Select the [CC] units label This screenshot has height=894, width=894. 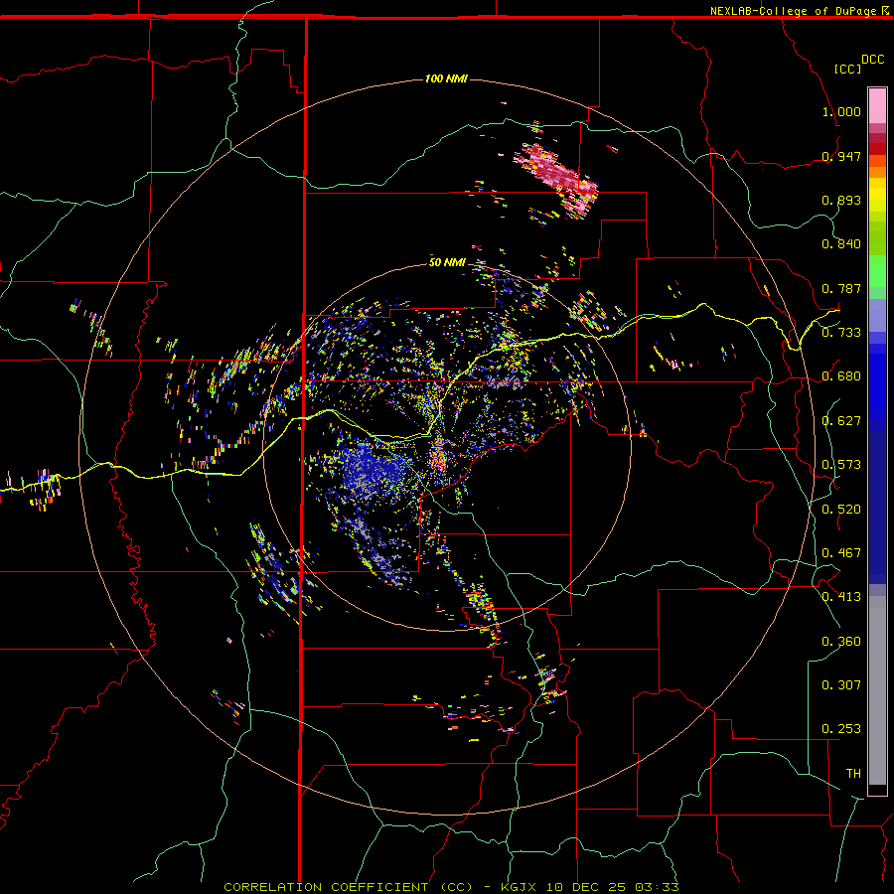tap(847, 69)
